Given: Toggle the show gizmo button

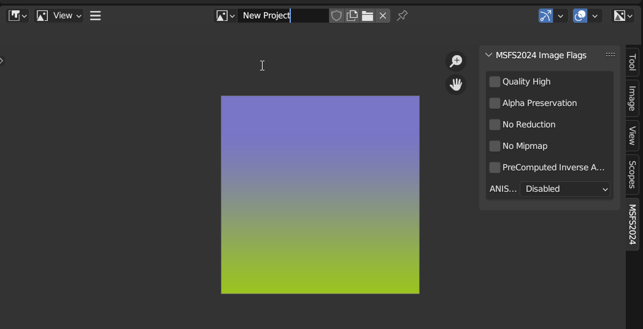Looking at the screenshot, I should (x=545, y=15).
